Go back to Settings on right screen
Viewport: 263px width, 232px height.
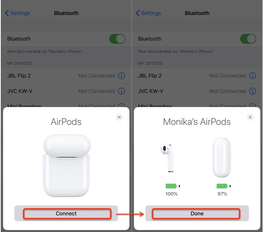[148, 13]
